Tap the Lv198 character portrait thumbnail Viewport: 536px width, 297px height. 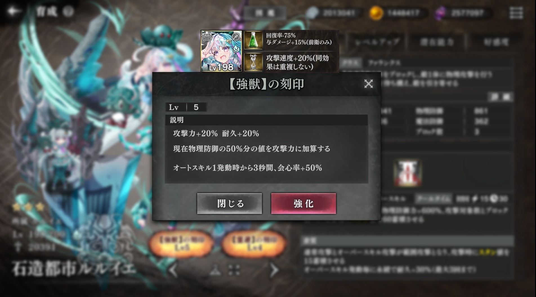(x=221, y=51)
